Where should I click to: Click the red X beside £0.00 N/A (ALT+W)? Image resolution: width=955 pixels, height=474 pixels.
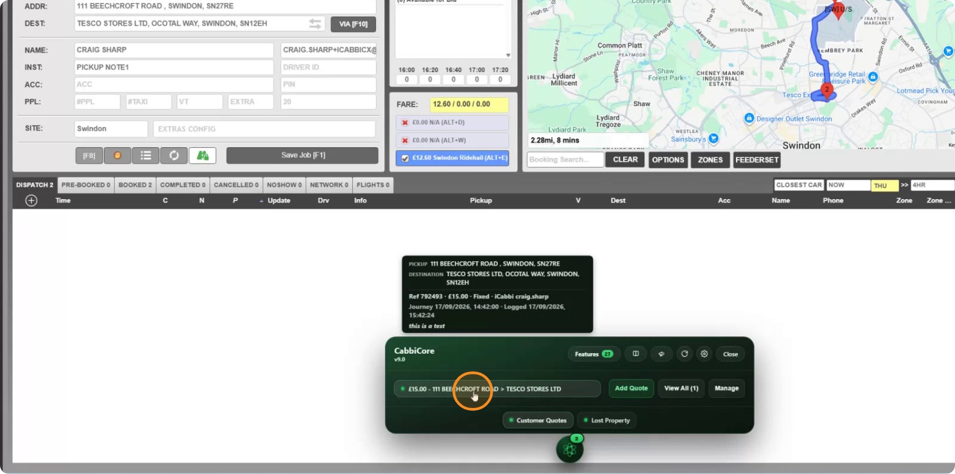pyautogui.click(x=405, y=141)
